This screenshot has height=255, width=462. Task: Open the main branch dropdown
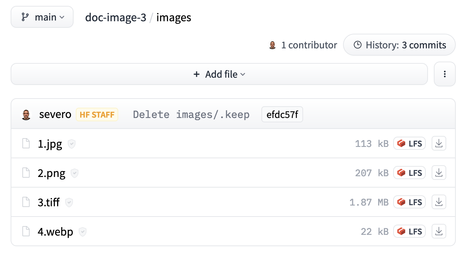42,17
